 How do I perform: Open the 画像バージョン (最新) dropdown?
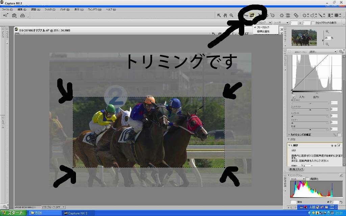(323, 52)
